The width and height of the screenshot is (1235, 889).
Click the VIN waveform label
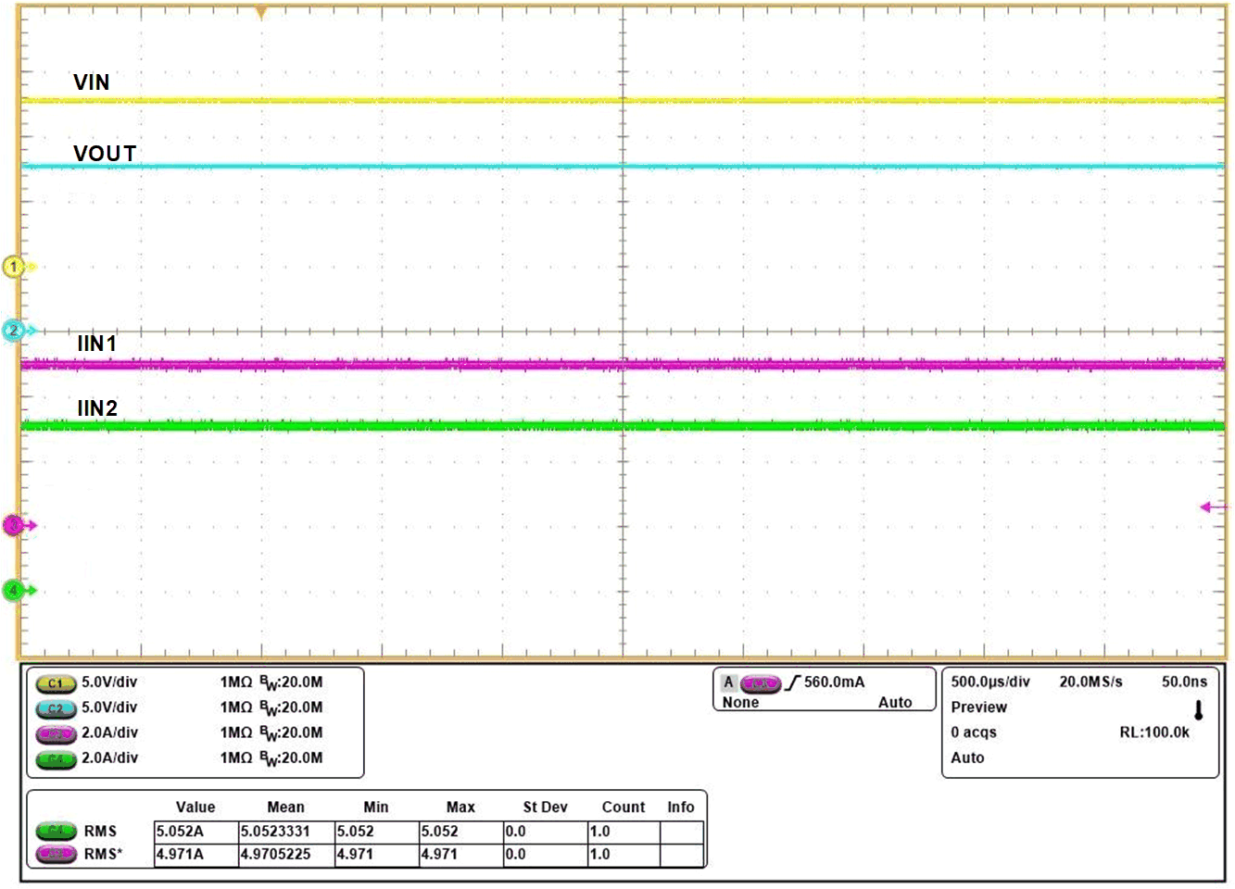click(x=92, y=82)
